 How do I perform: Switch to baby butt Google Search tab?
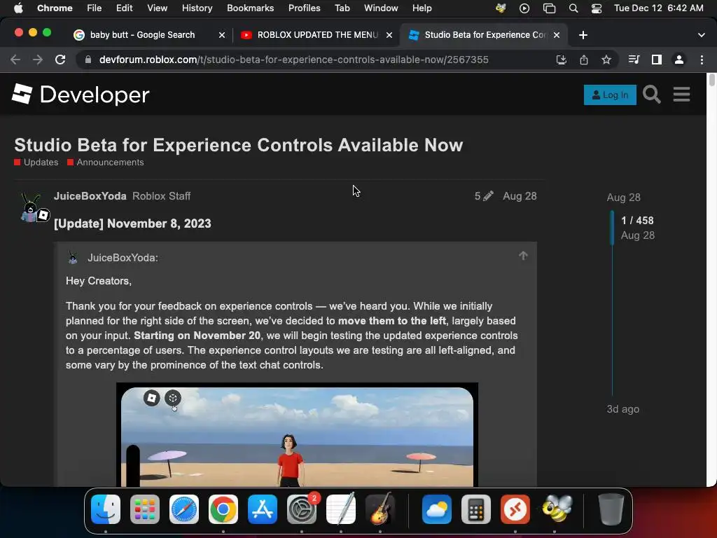(x=142, y=35)
